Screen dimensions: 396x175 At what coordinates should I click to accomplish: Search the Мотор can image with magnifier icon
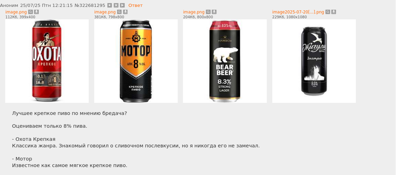[x=119, y=12]
